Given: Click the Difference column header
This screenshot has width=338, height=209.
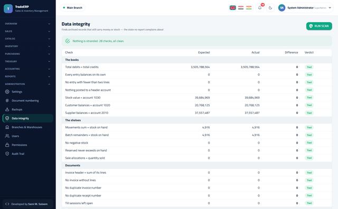Looking at the screenshot, I should (x=292, y=52).
